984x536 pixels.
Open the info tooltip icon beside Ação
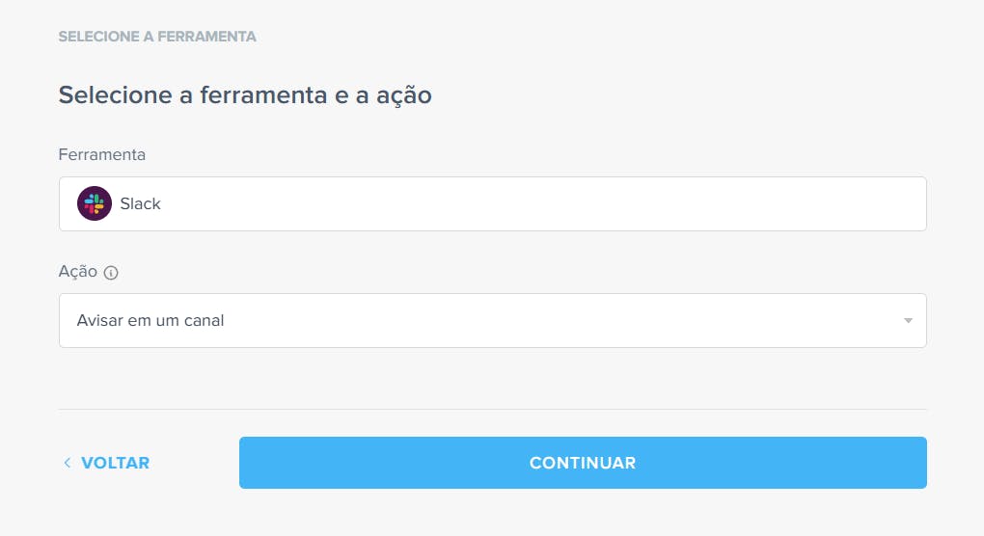click(111, 273)
